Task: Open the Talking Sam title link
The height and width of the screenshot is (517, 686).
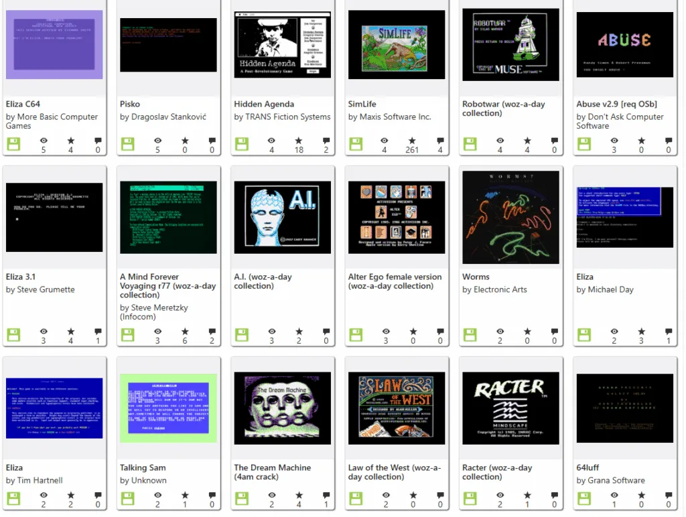Action: click(x=143, y=467)
